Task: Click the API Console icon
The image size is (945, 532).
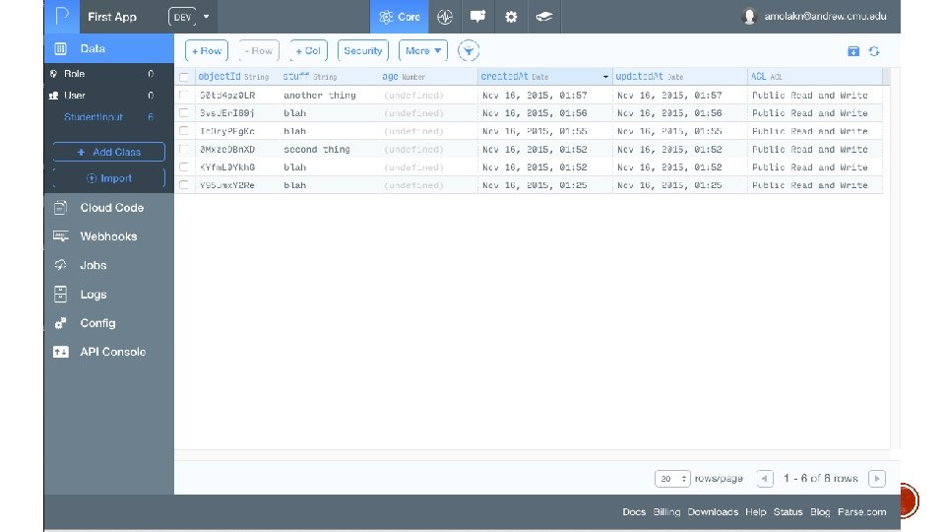Action: [60, 352]
